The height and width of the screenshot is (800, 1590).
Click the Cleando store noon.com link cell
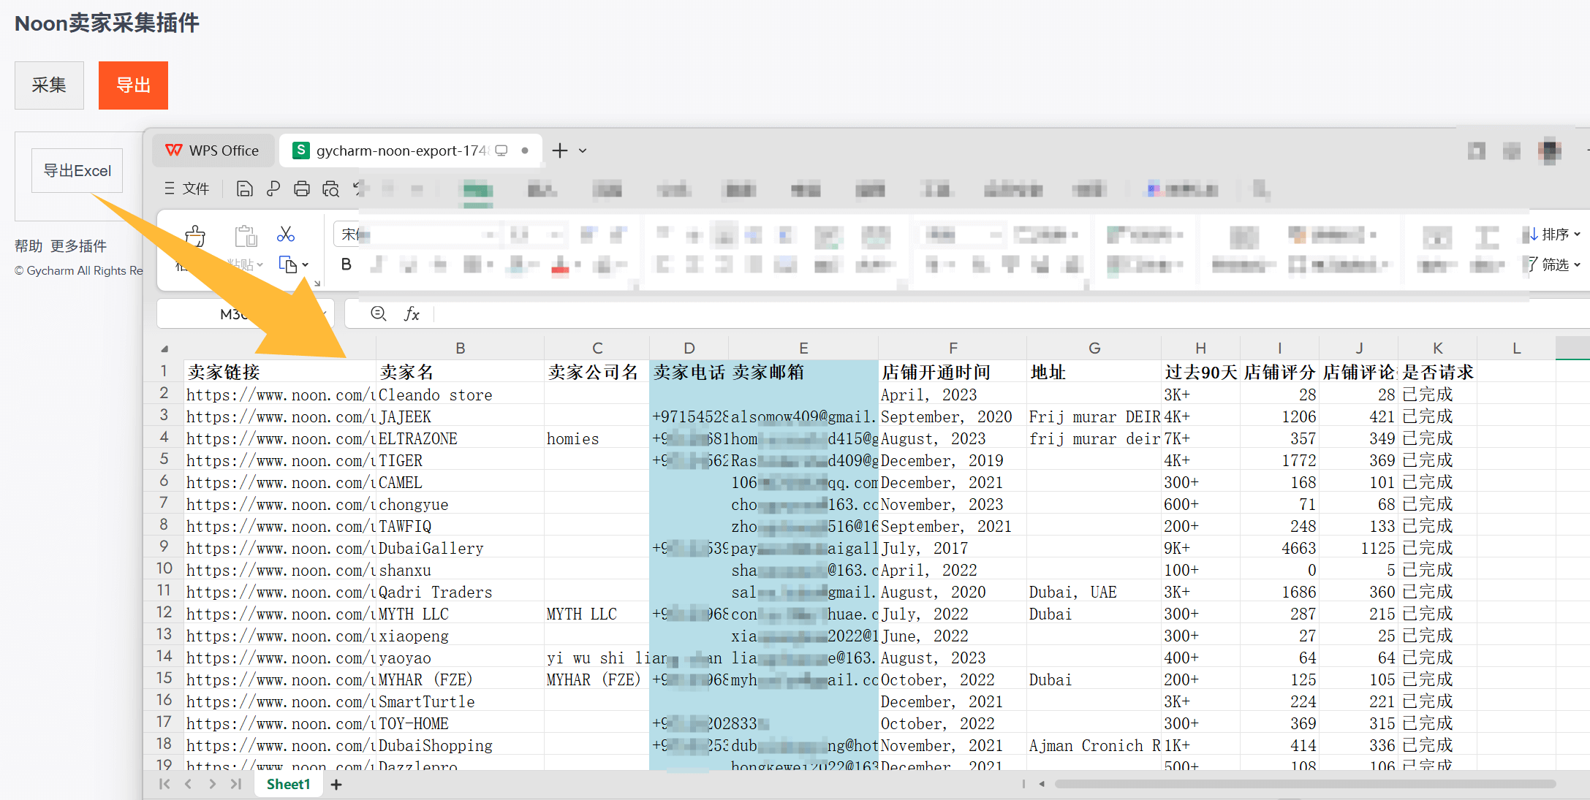280,395
